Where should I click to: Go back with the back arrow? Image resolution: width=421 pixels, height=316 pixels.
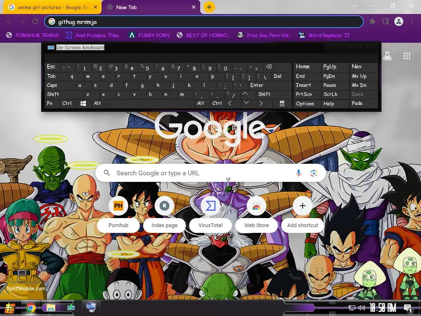point(9,21)
